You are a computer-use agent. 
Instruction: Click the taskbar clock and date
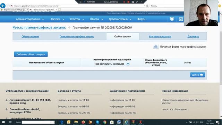pos(209,122)
